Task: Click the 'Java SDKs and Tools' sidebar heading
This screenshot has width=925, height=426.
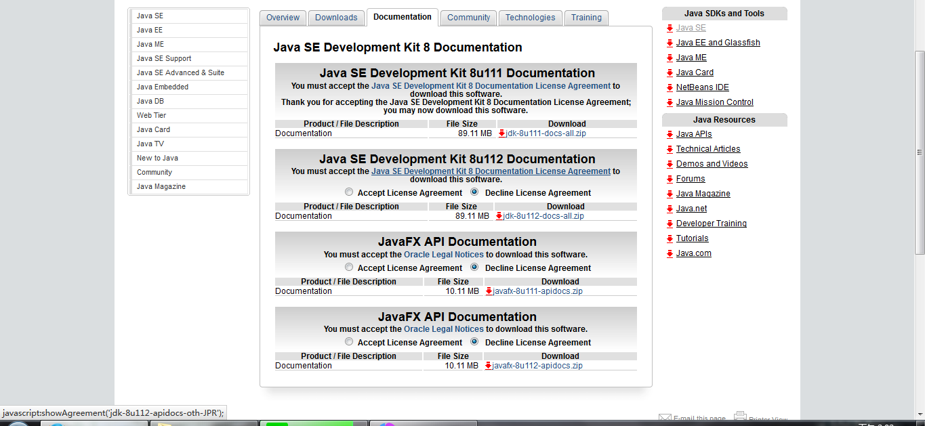Action: [x=724, y=14]
